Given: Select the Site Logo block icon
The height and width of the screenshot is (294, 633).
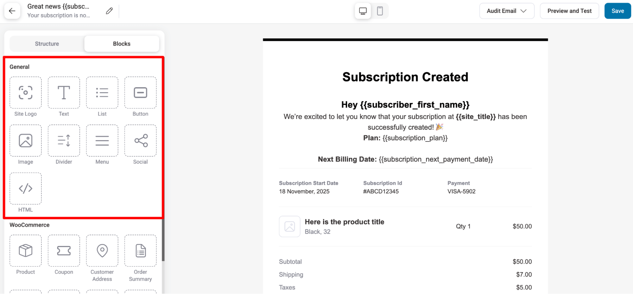Looking at the screenshot, I should [25, 93].
